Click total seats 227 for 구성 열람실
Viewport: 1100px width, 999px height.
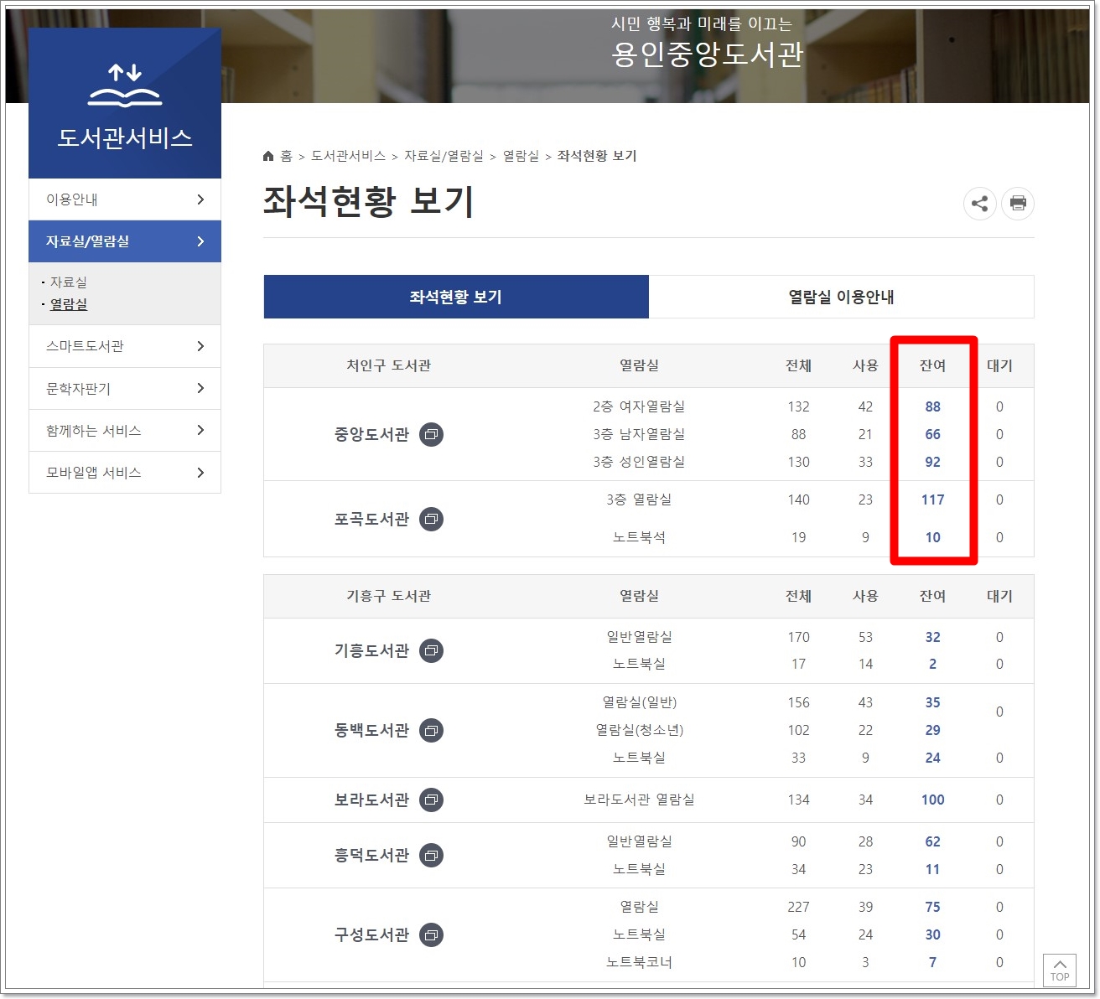point(798,907)
